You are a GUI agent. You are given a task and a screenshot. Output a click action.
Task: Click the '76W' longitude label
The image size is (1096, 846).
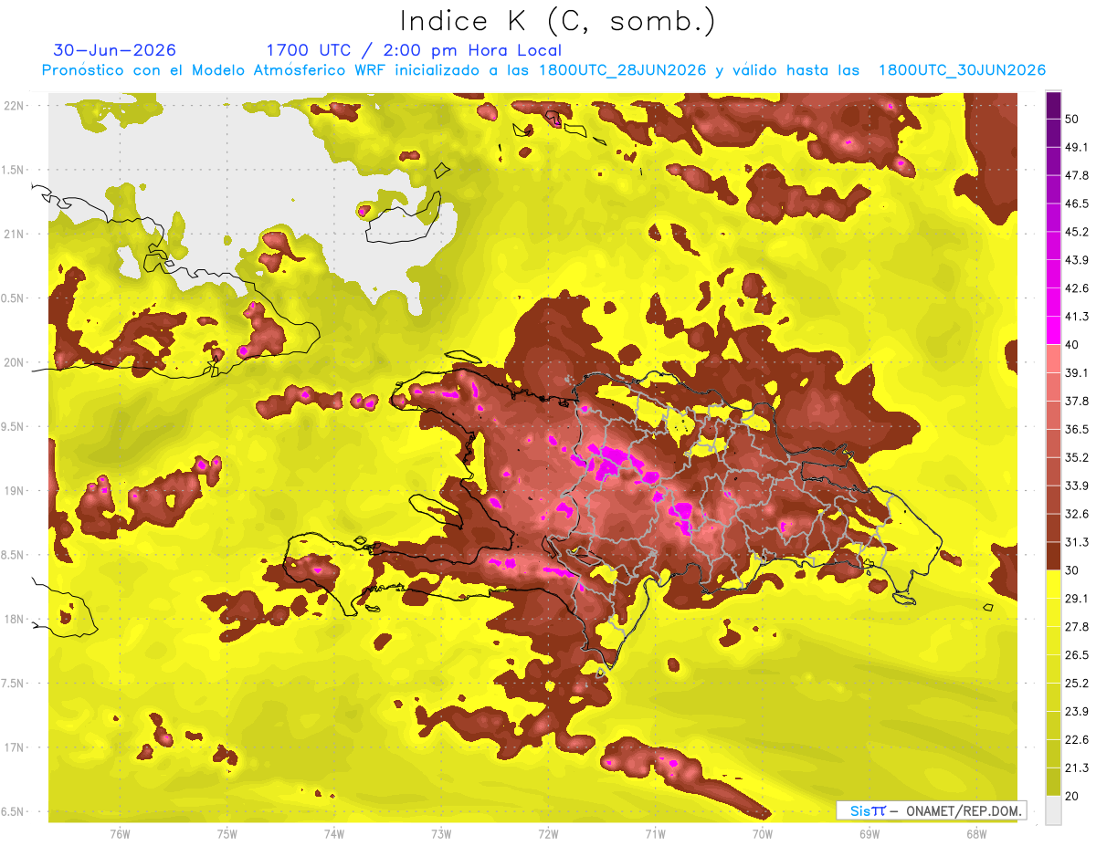(x=120, y=833)
